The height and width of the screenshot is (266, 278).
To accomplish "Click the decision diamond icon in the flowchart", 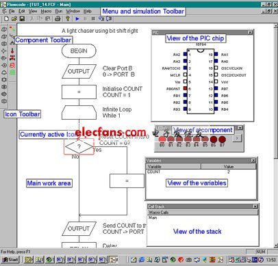I will 79,146.
